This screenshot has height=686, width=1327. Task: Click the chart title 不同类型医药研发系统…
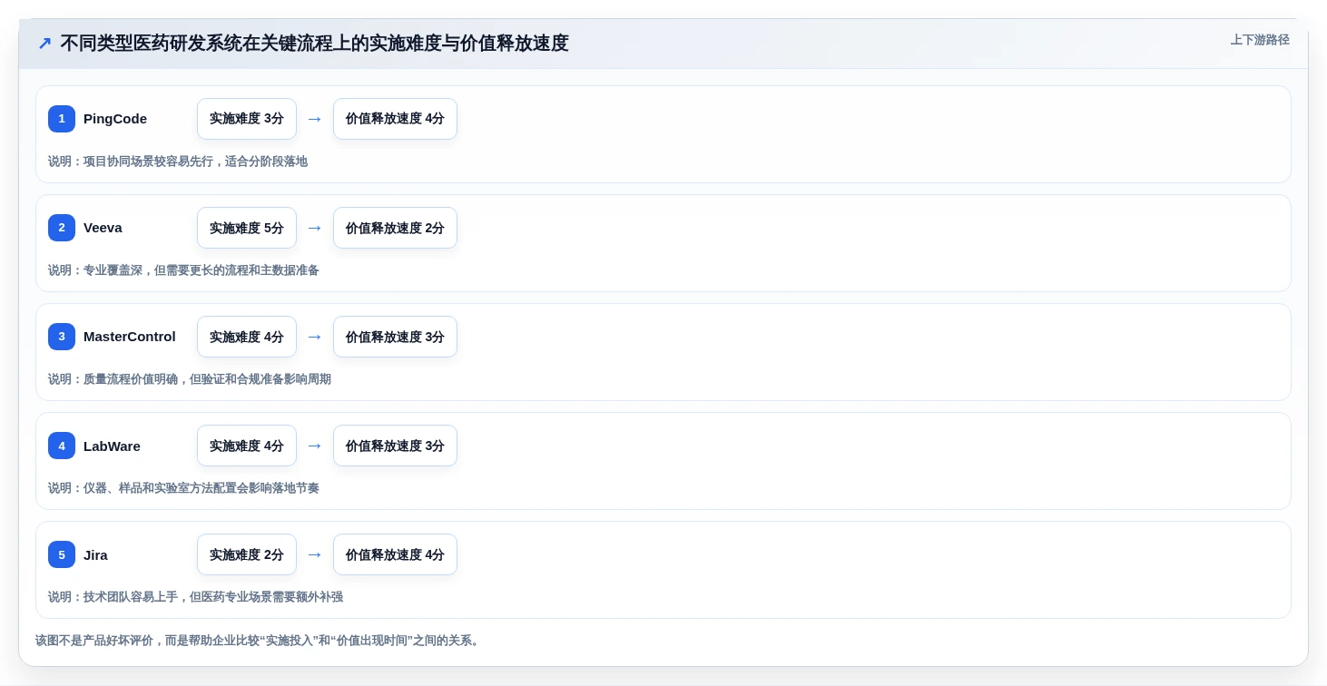[314, 44]
